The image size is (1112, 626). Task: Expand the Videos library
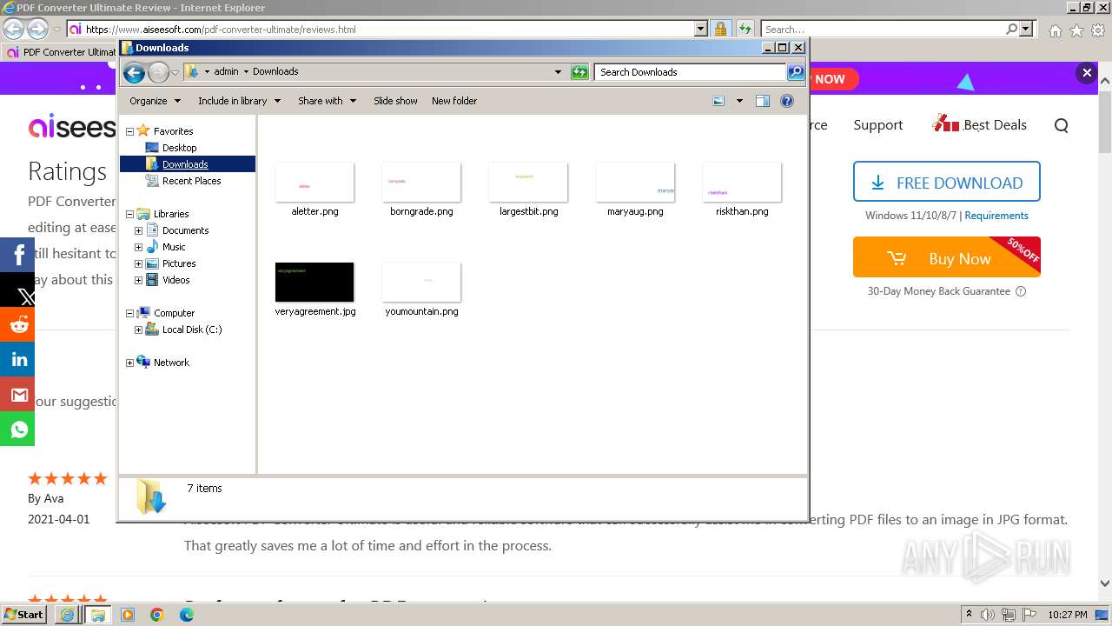(x=138, y=280)
